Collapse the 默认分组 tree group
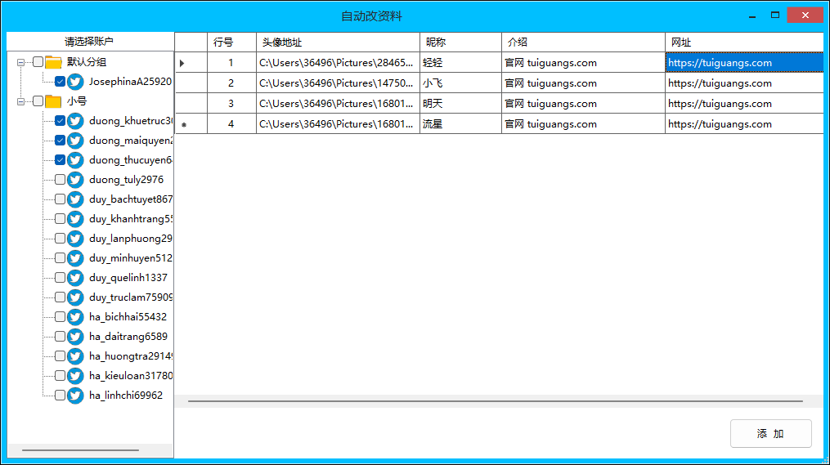Screen dimensions: 830x465 tap(21, 62)
